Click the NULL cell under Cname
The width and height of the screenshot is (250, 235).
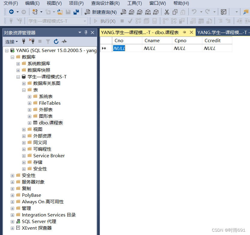click(157, 48)
